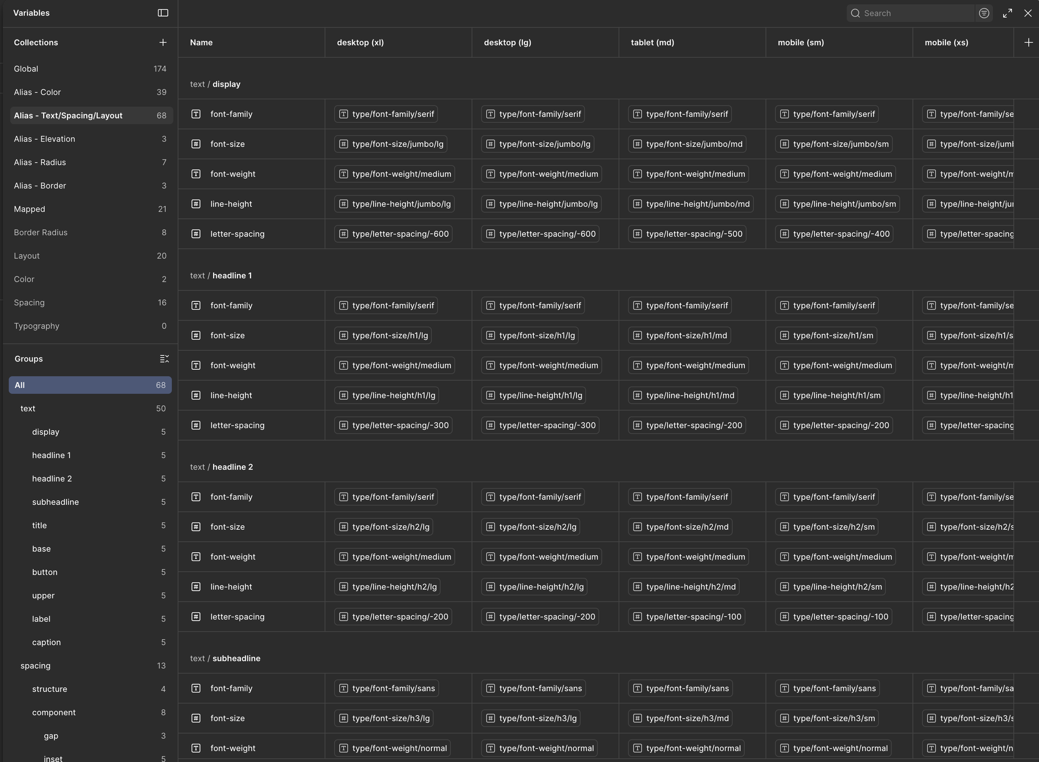Click the number type icon of display font-size
This screenshot has width=1039, height=762.
pos(196,144)
